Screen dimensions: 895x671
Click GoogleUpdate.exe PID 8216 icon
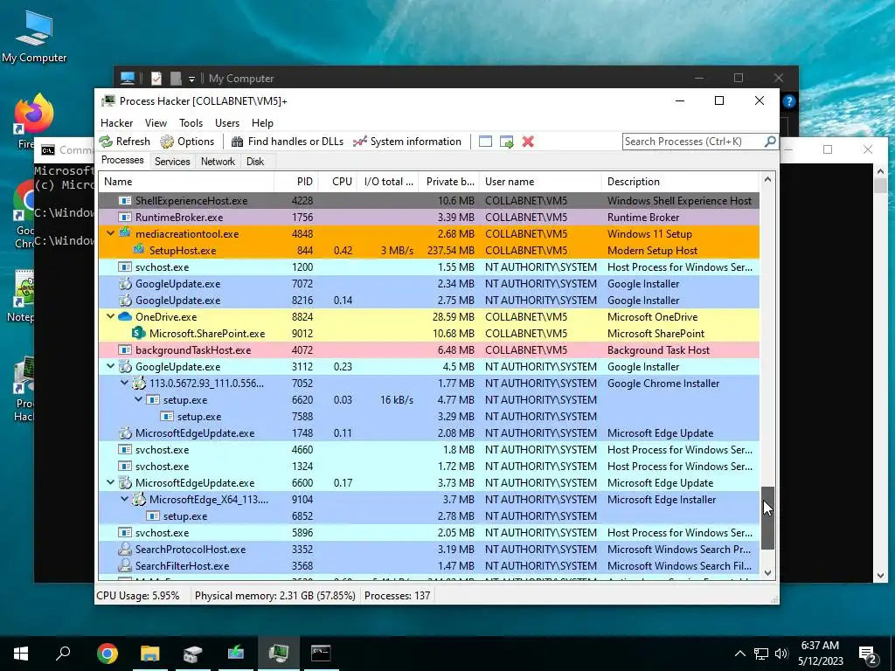(x=125, y=301)
